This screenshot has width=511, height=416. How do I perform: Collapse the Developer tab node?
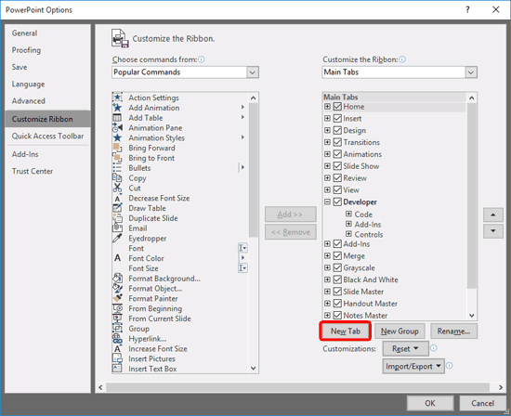327,202
